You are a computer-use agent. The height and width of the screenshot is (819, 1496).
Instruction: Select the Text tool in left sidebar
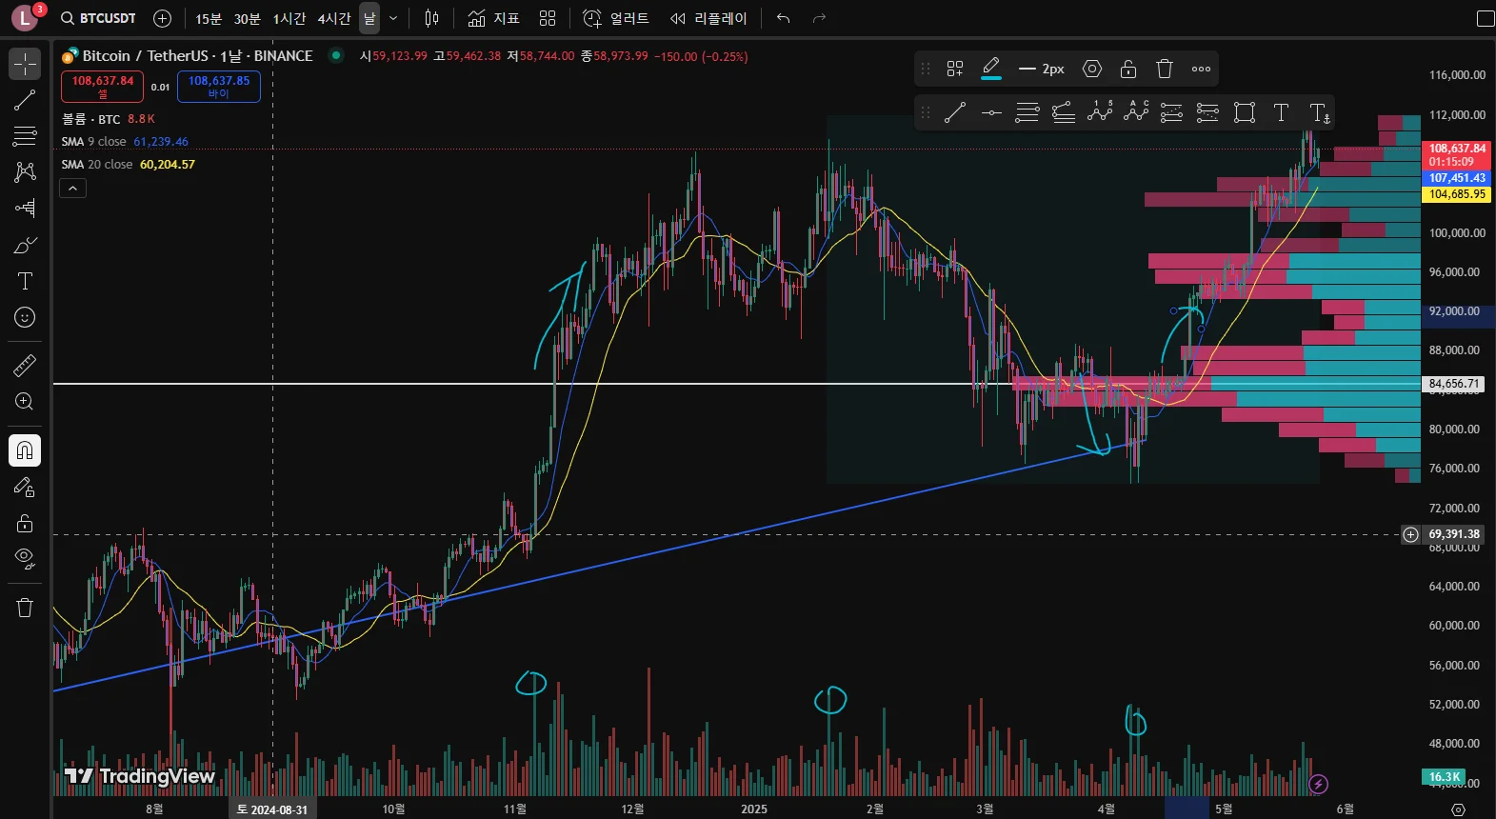25,281
